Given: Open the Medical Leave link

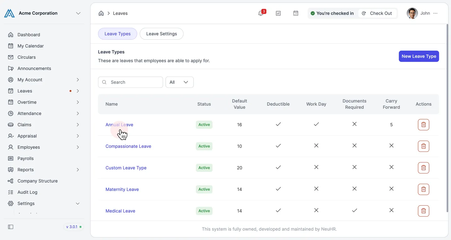Looking at the screenshot, I should click(x=120, y=211).
